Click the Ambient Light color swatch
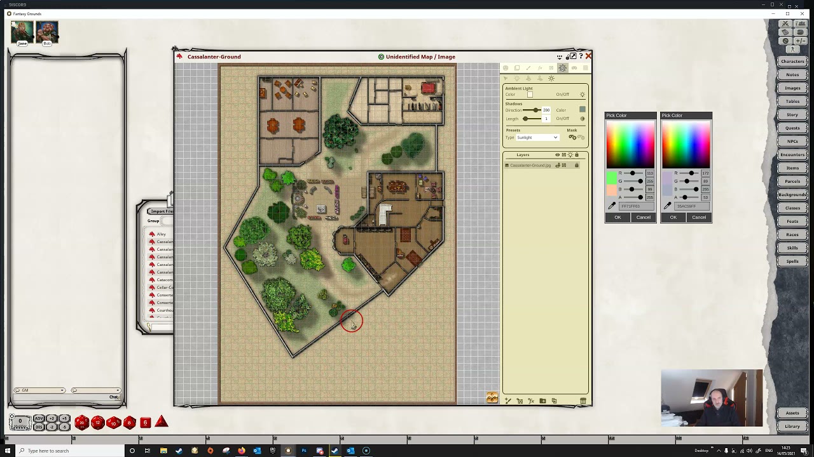This screenshot has width=814, height=457. [x=530, y=95]
